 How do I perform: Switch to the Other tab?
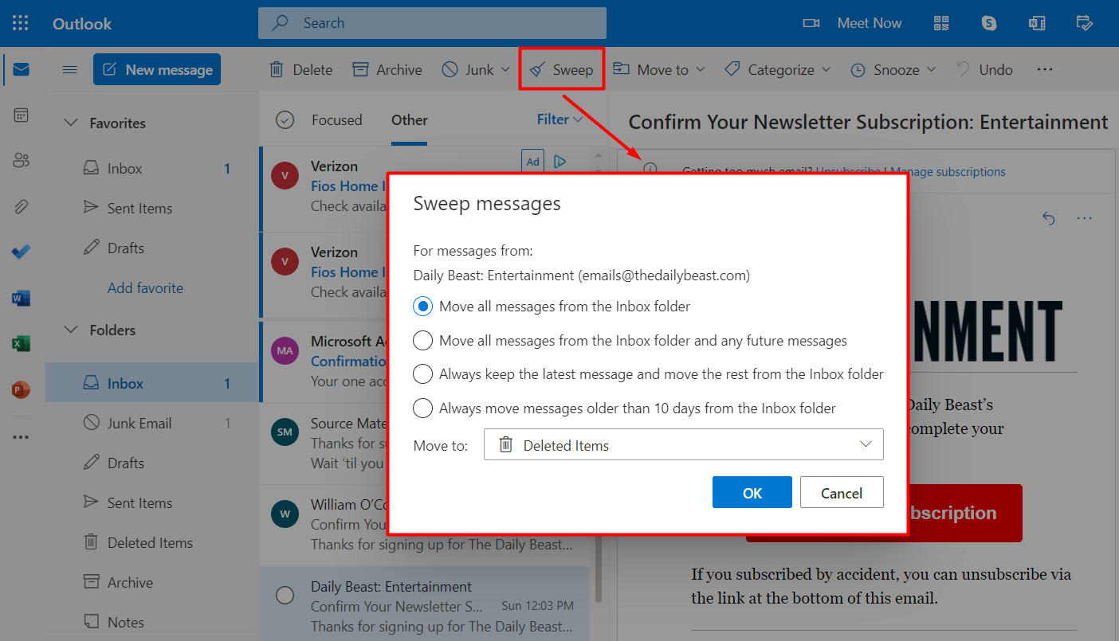click(x=409, y=120)
